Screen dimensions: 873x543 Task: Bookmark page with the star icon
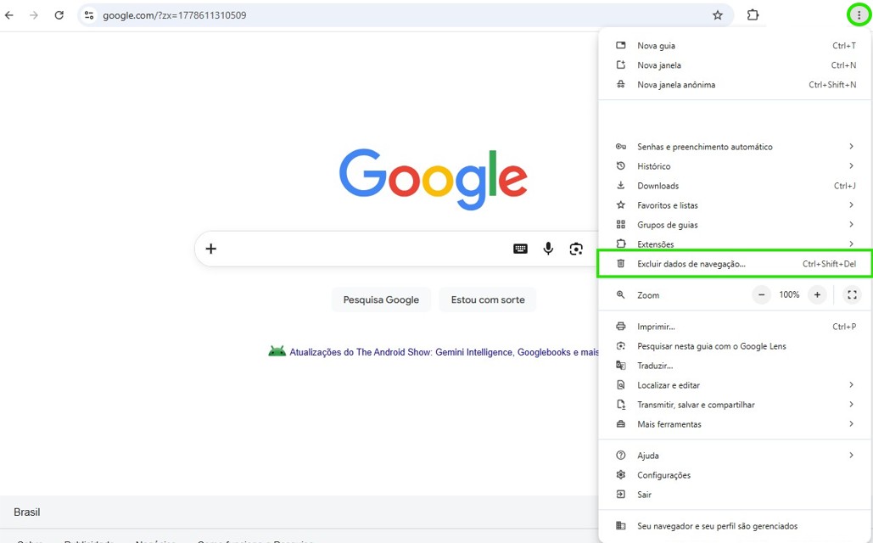[x=718, y=15]
